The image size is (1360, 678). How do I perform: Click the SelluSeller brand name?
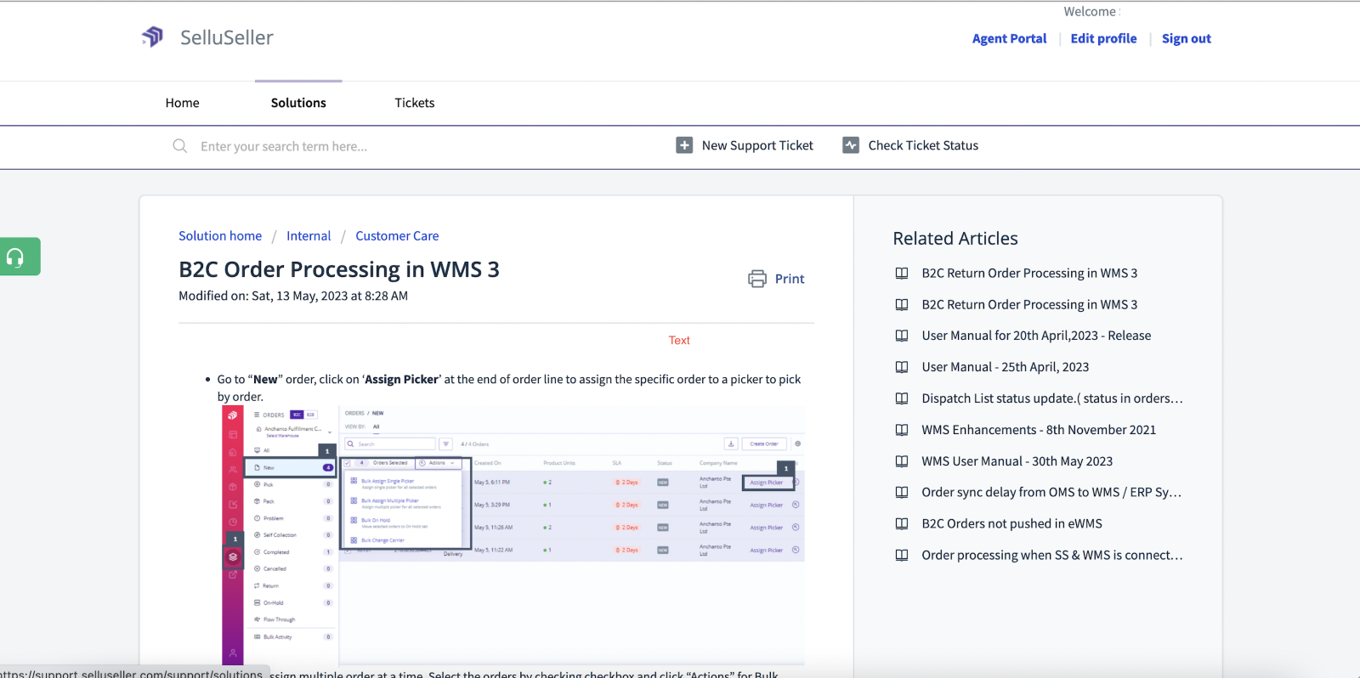[226, 37]
